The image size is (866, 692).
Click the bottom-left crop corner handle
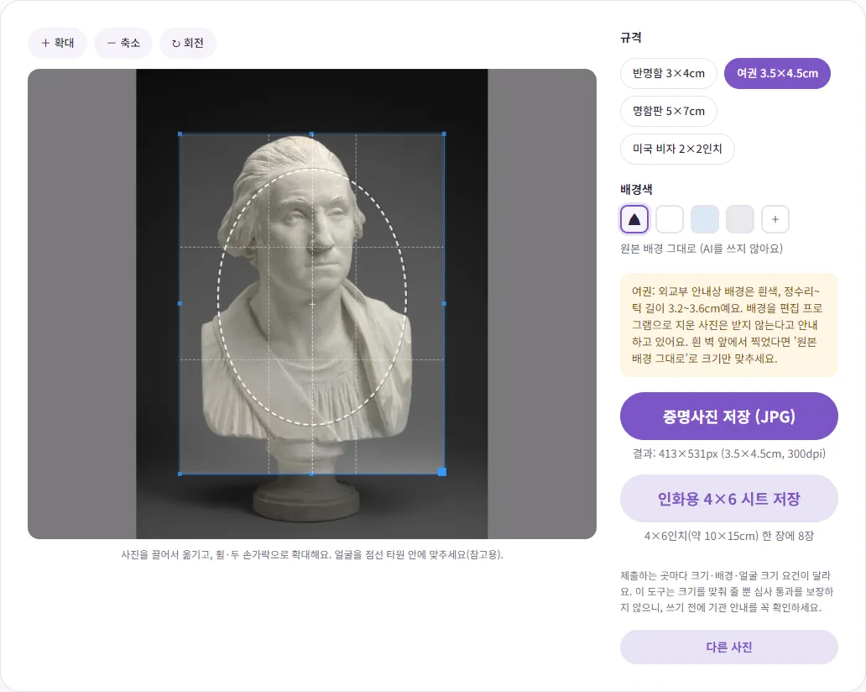[x=180, y=474]
